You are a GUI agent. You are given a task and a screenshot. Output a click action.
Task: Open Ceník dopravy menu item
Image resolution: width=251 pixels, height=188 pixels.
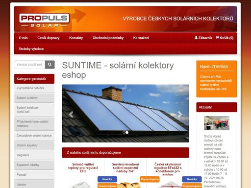click(49, 38)
